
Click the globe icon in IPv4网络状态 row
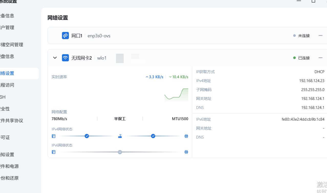click(186, 136)
